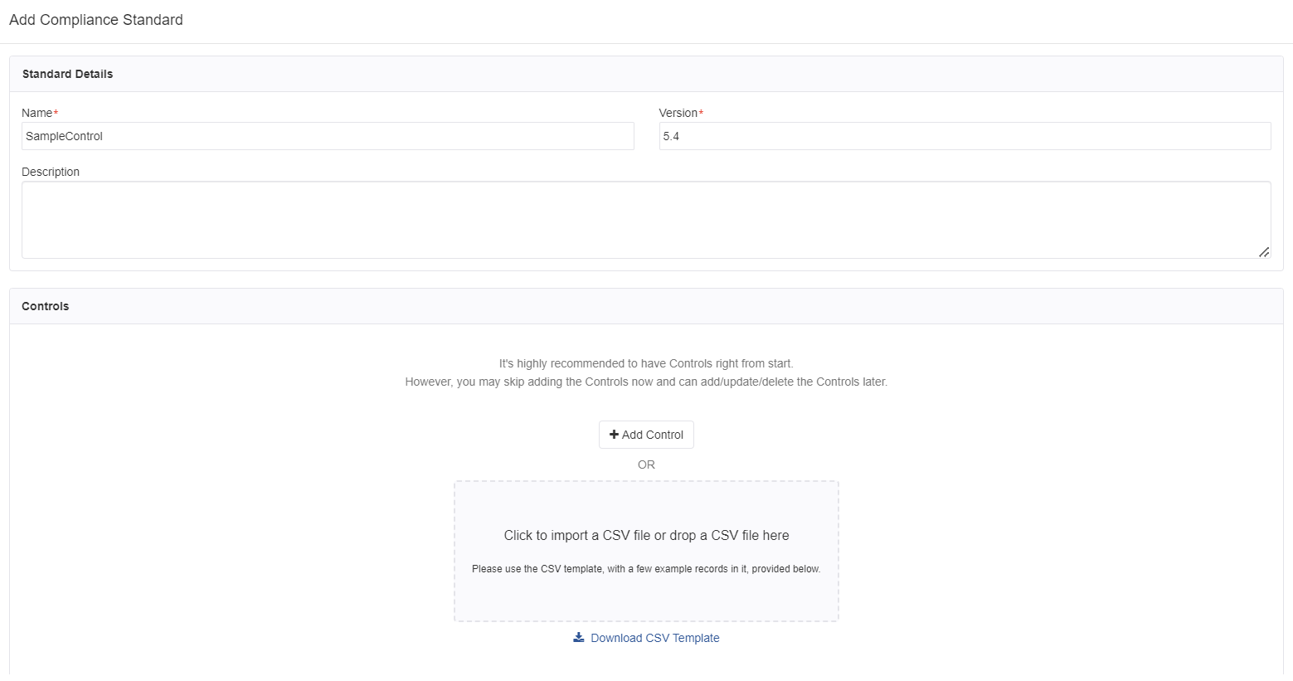The image size is (1293, 681).
Task: Click the Download CSV Template link
Action: 654,638
